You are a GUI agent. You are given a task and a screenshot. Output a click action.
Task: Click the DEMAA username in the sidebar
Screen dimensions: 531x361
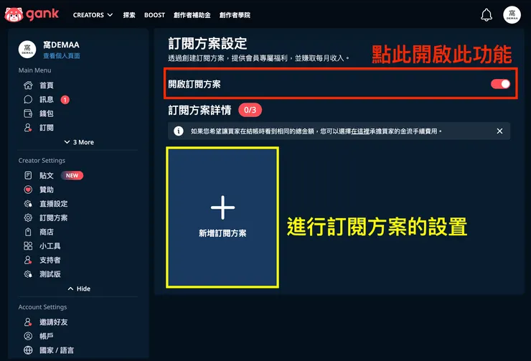pyautogui.click(x=61, y=45)
